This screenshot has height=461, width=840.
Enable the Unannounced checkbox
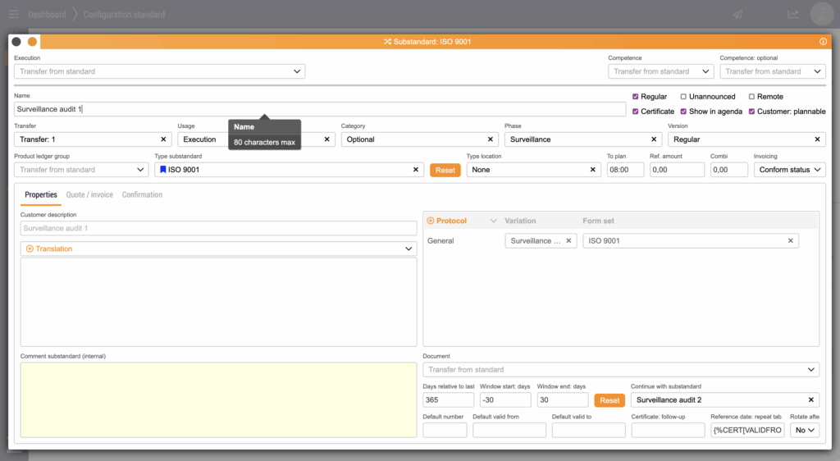click(683, 97)
